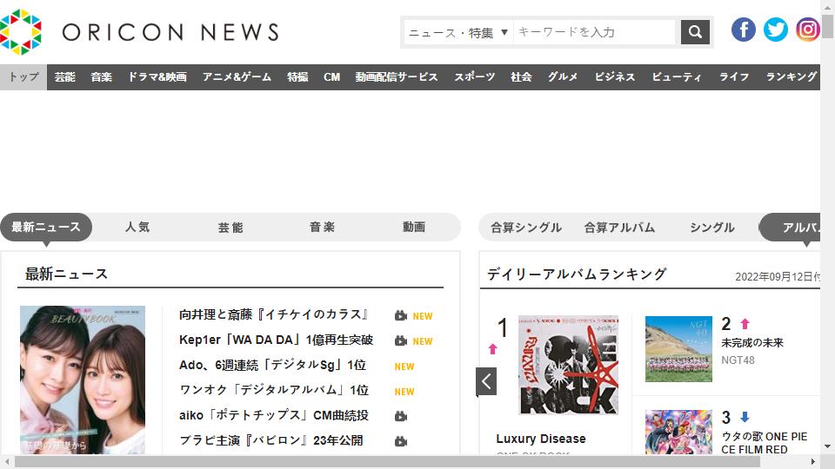The width and height of the screenshot is (835, 469).
Task: Open the Twitter page icon
Action: pos(775,30)
